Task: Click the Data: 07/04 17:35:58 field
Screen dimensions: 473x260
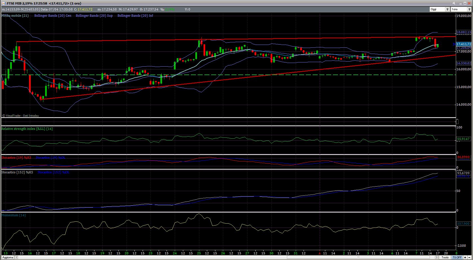Action: pos(56,9)
